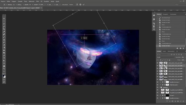Screen dimensions: 186x105
Task: Select the Hand tool
Action: pos(4,66)
